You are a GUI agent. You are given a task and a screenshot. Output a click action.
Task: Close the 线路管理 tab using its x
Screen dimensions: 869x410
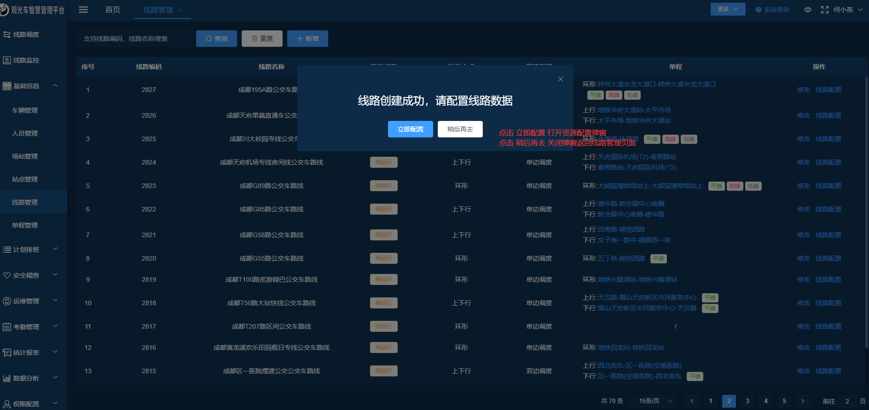point(180,10)
